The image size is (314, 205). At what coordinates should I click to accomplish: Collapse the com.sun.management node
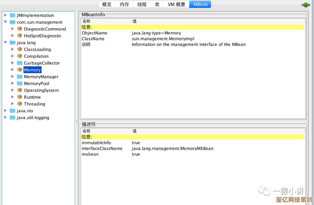pos(6,22)
